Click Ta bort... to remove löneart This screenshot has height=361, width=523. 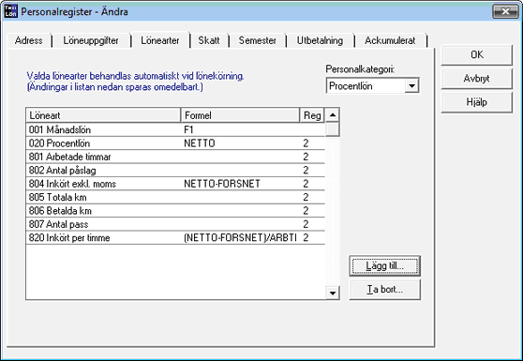[x=384, y=289]
